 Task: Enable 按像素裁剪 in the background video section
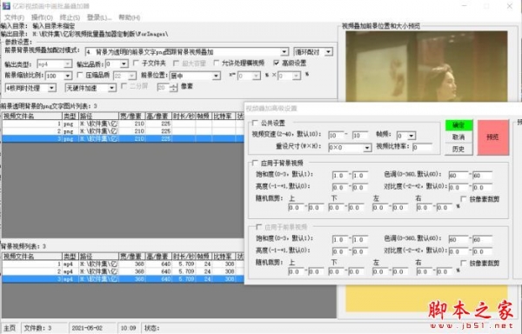click(x=463, y=198)
